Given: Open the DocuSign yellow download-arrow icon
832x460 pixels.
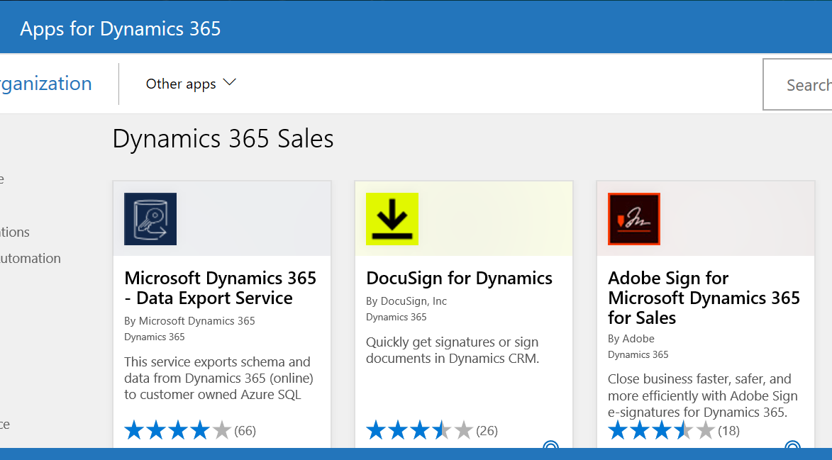Looking at the screenshot, I should 392,219.
